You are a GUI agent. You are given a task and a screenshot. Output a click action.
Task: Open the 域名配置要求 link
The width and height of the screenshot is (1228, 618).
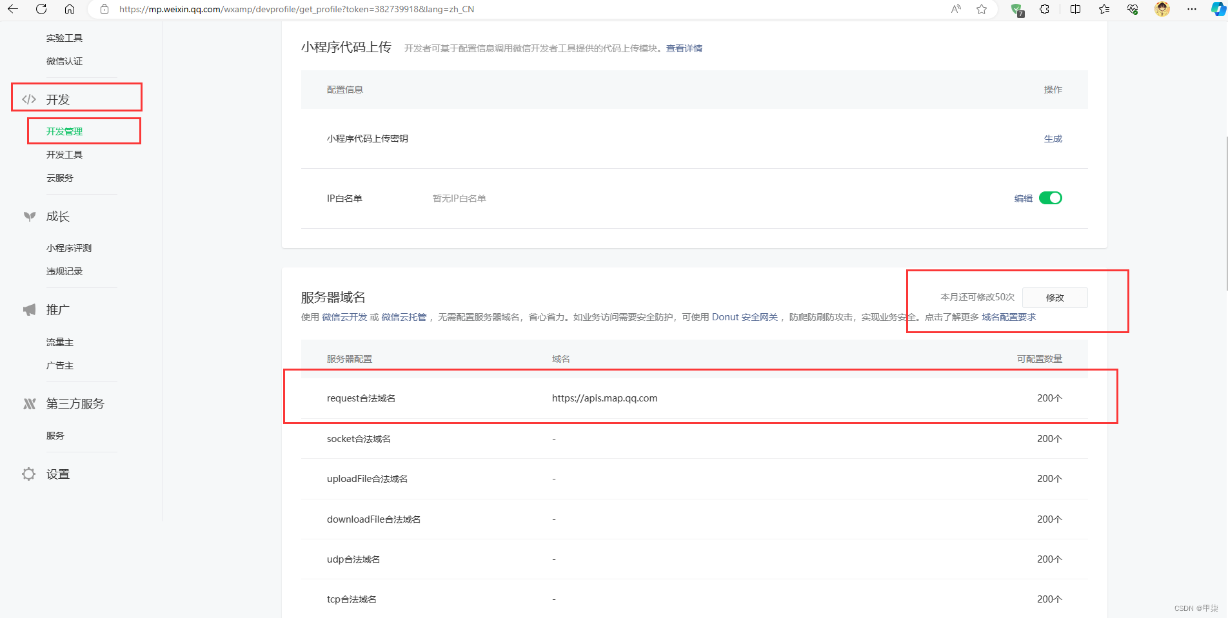pyautogui.click(x=1009, y=317)
